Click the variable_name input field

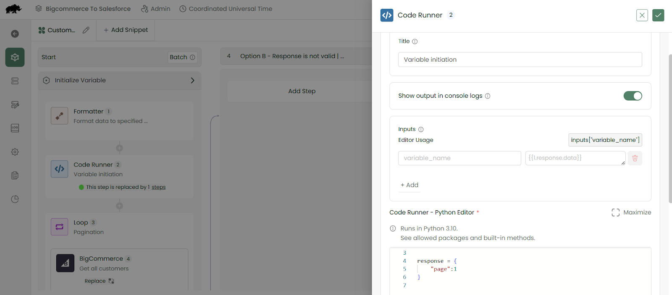pyautogui.click(x=459, y=158)
